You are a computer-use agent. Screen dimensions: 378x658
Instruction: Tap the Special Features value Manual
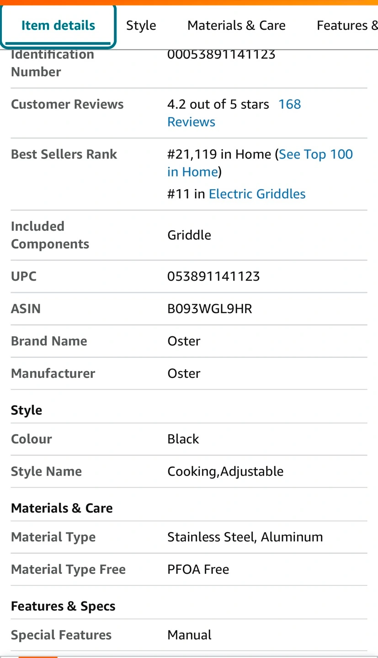pos(189,635)
